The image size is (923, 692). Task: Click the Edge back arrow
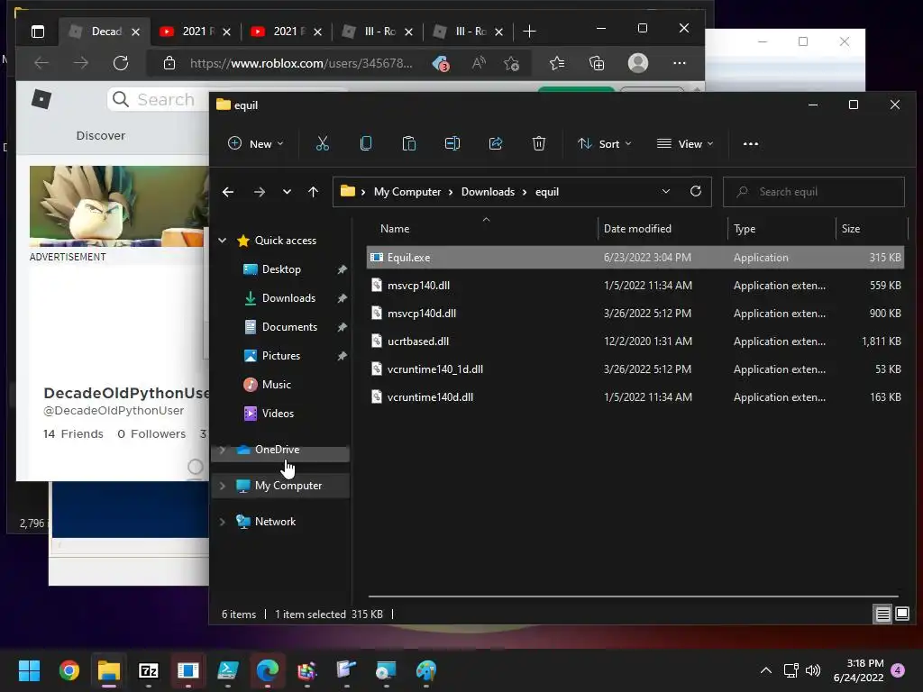point(41,63)
